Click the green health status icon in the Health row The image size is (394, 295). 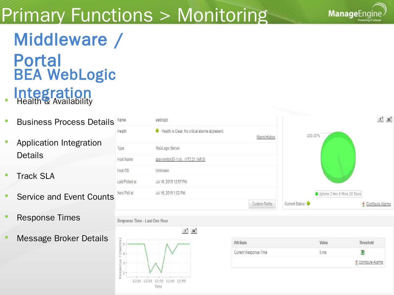click(157, 131)
